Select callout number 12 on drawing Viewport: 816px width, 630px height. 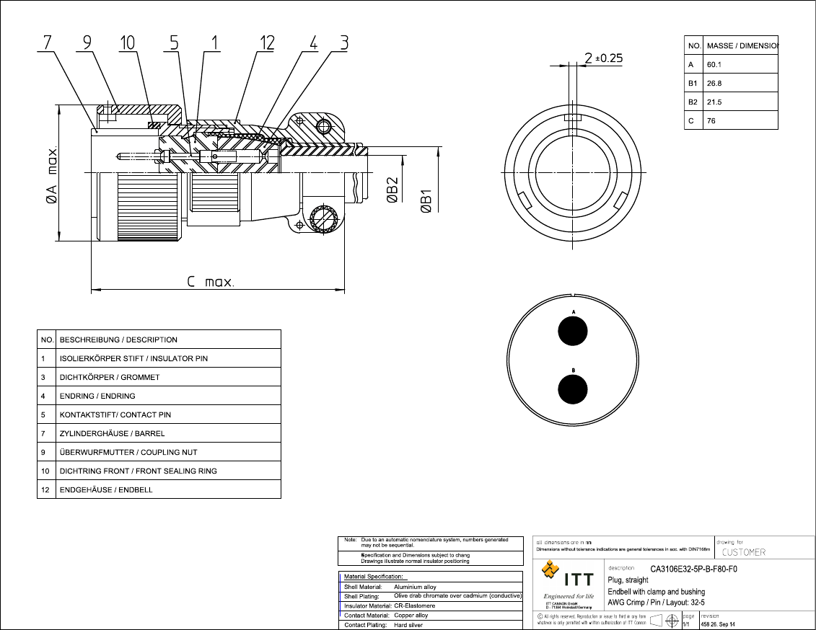(267, 43)
